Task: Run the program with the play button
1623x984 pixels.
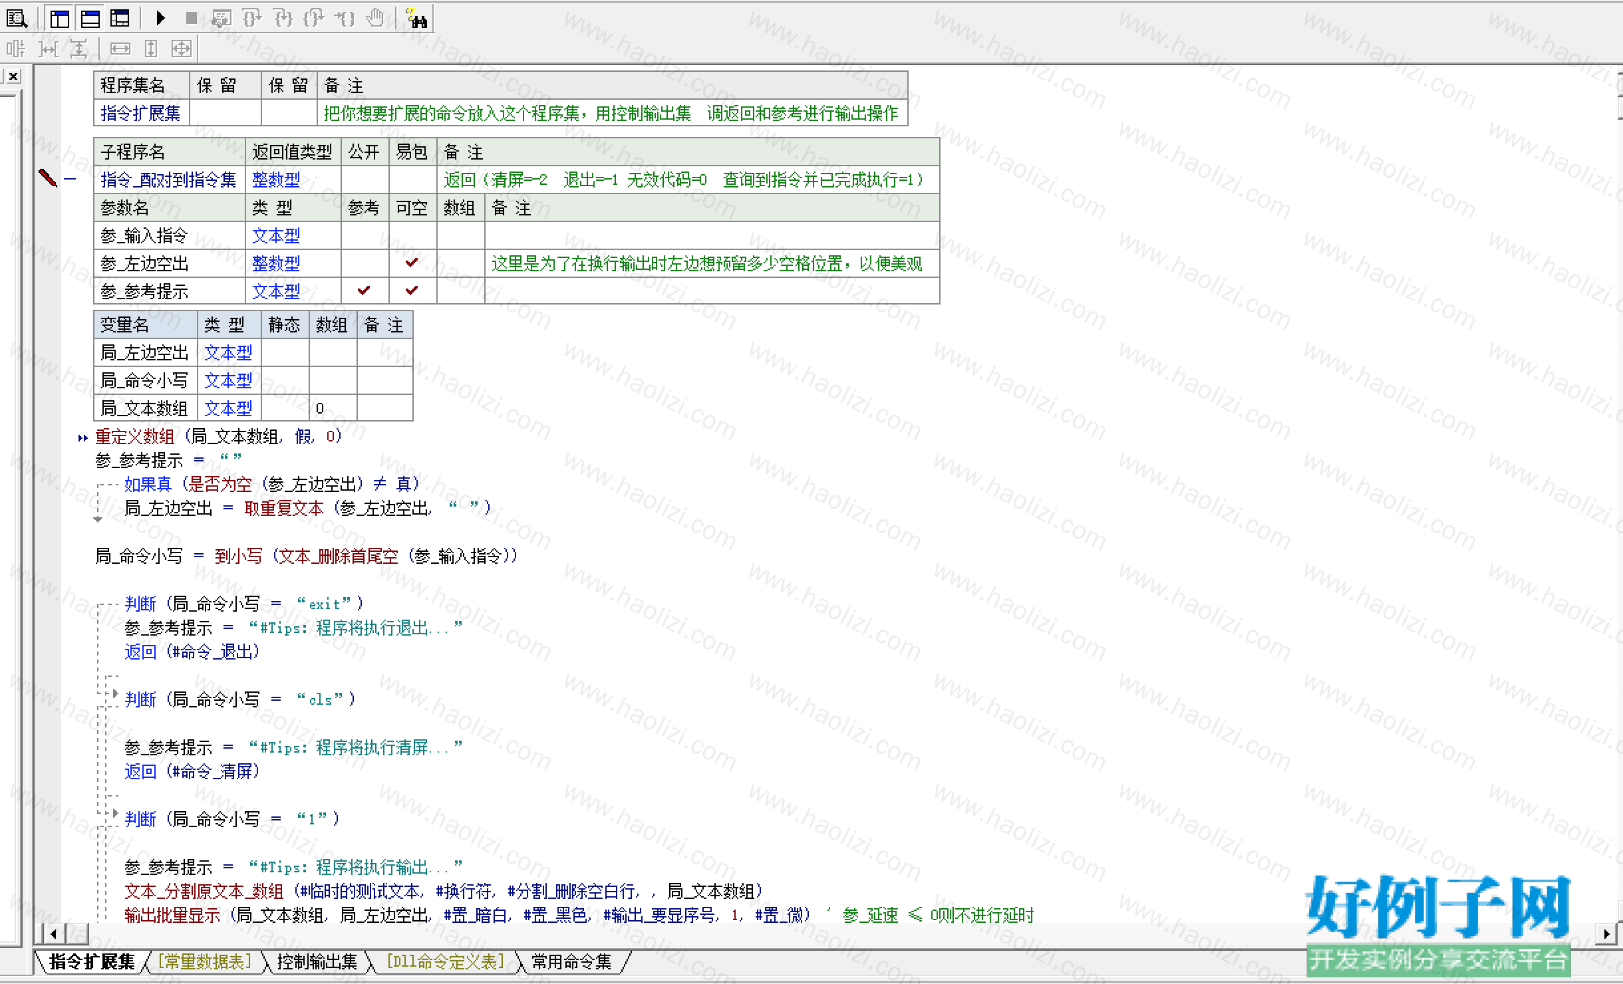Action: click(160, 19)
